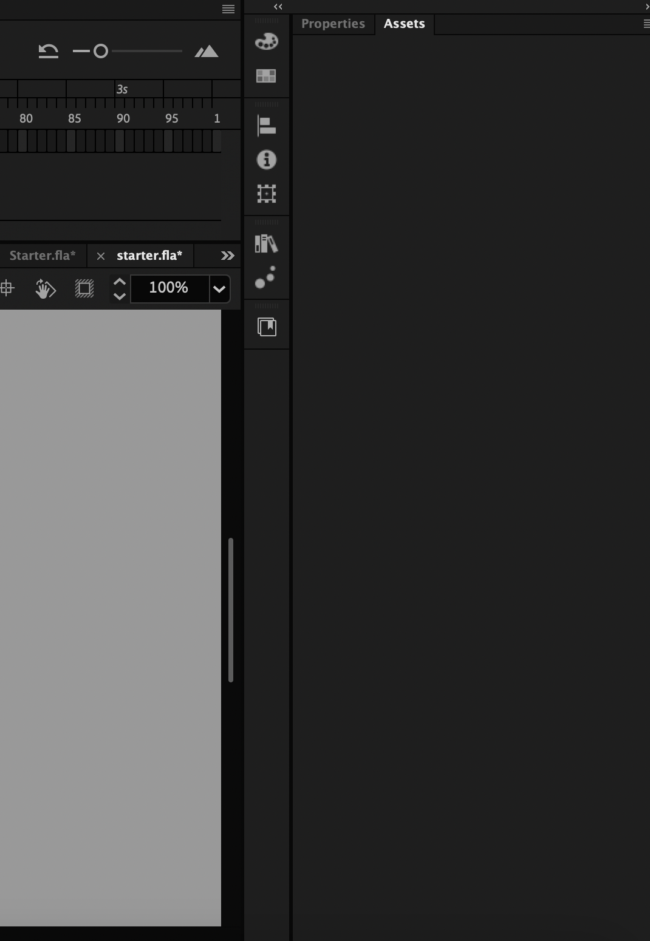Adjust the timeline zoom slider

pyautogui.click(x=101, y=51)
